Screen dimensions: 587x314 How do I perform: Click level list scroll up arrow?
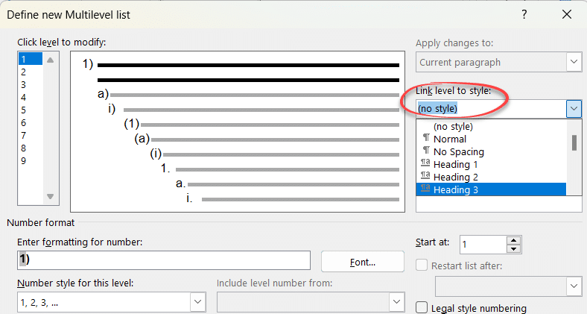pyautogui.click(x=51, y=60)
